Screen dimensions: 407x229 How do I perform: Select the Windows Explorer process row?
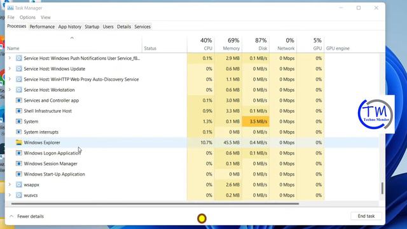point(191,142)
